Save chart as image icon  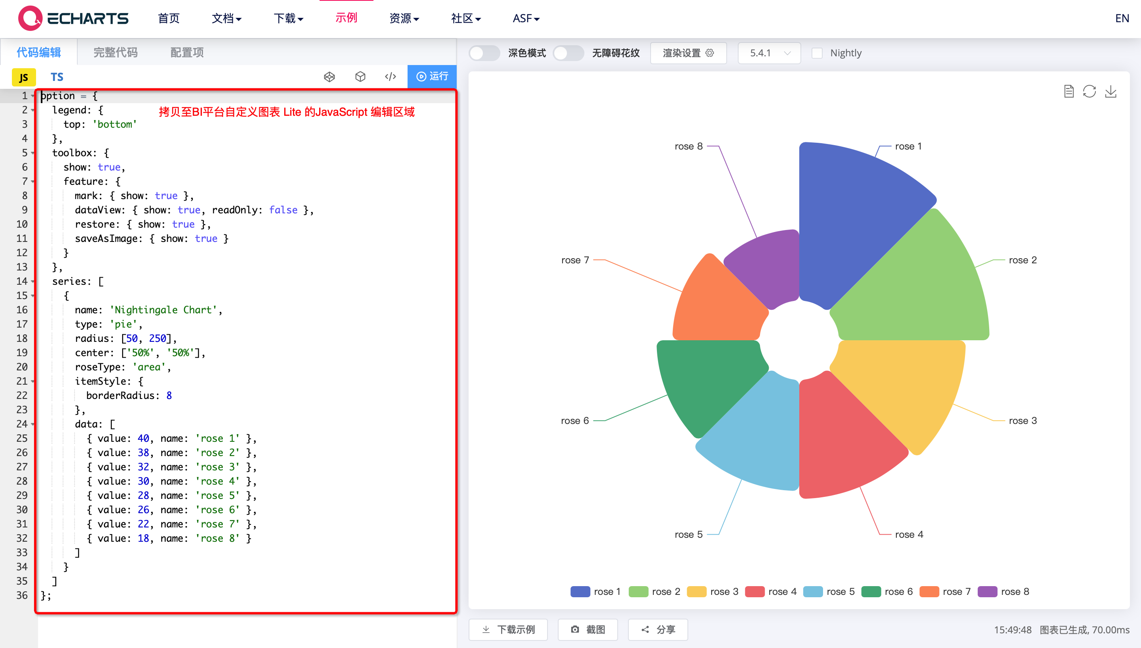(1111, 91)
